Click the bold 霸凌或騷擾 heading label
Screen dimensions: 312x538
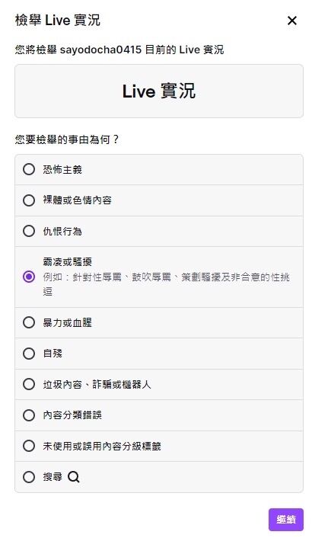point(68,262)
